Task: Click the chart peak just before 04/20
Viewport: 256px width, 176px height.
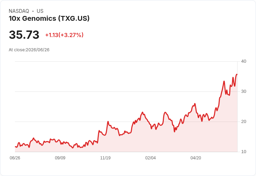Action: [x=195, y=104]
